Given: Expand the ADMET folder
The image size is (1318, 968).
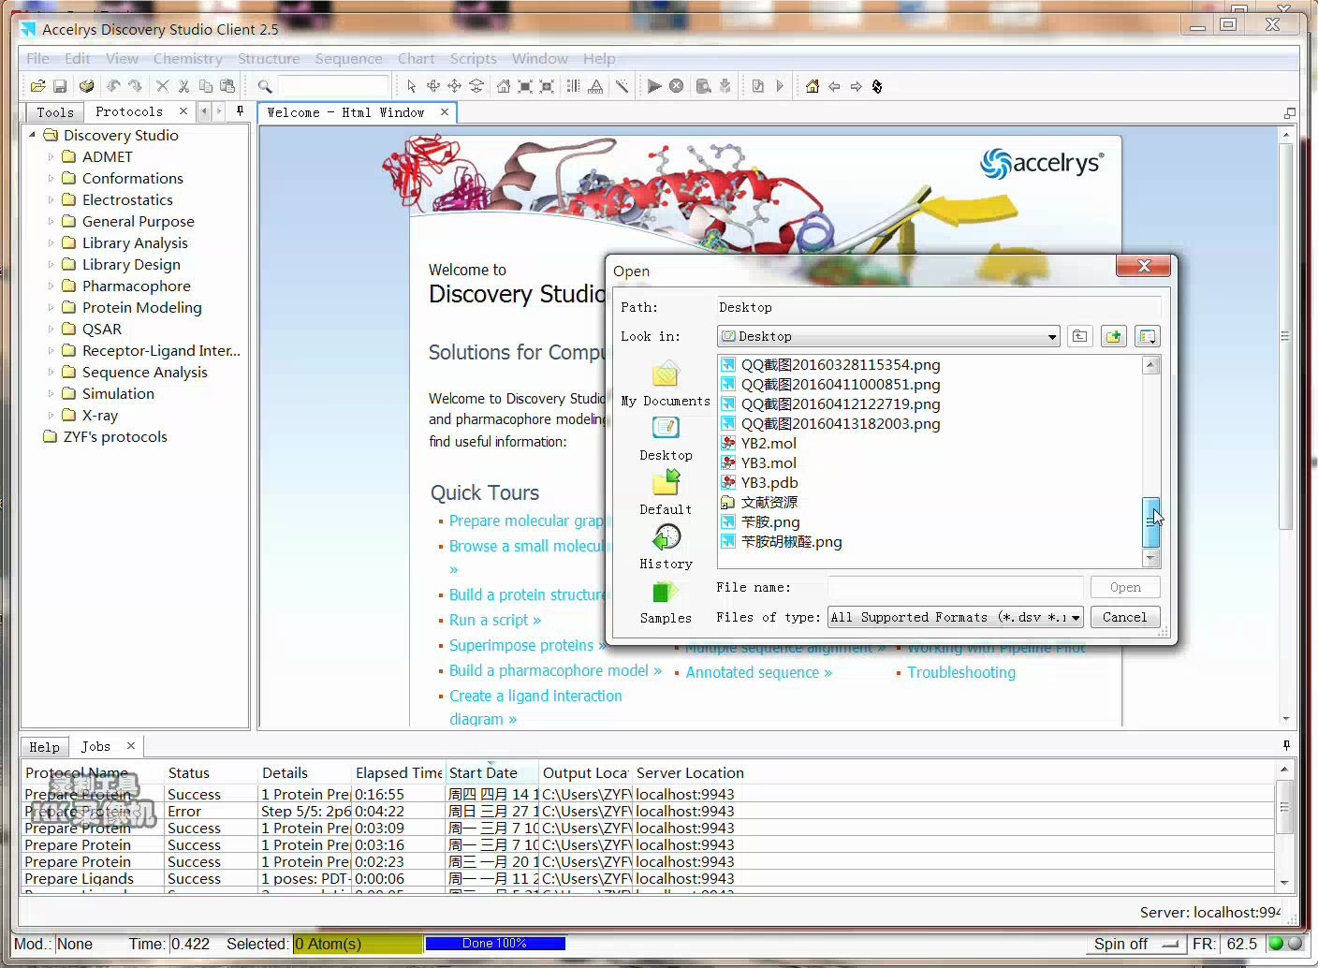Looking at the screenshot, I should [51, 156].
